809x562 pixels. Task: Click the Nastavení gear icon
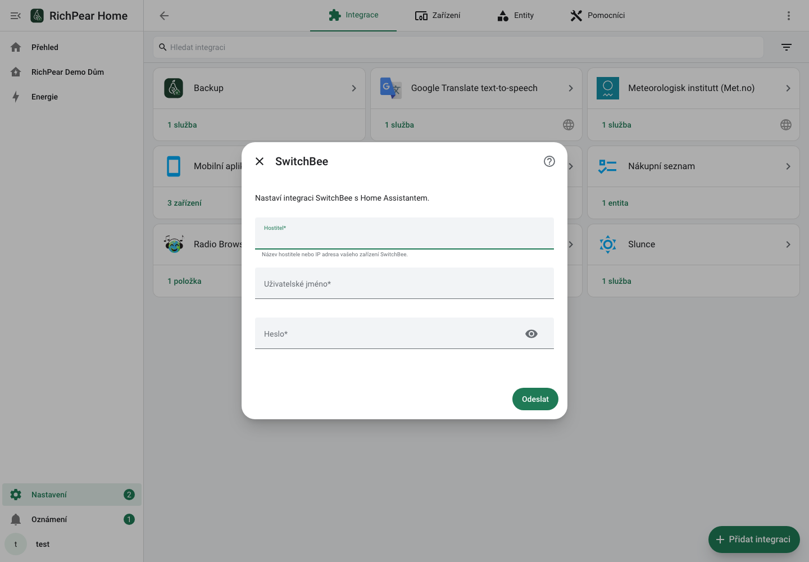click(16, 495)
